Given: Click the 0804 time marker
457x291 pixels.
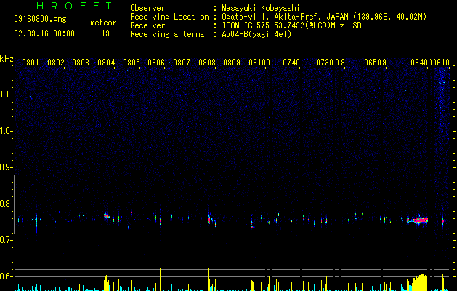Looking at the screenshot, I should click(x=106, y=63).
